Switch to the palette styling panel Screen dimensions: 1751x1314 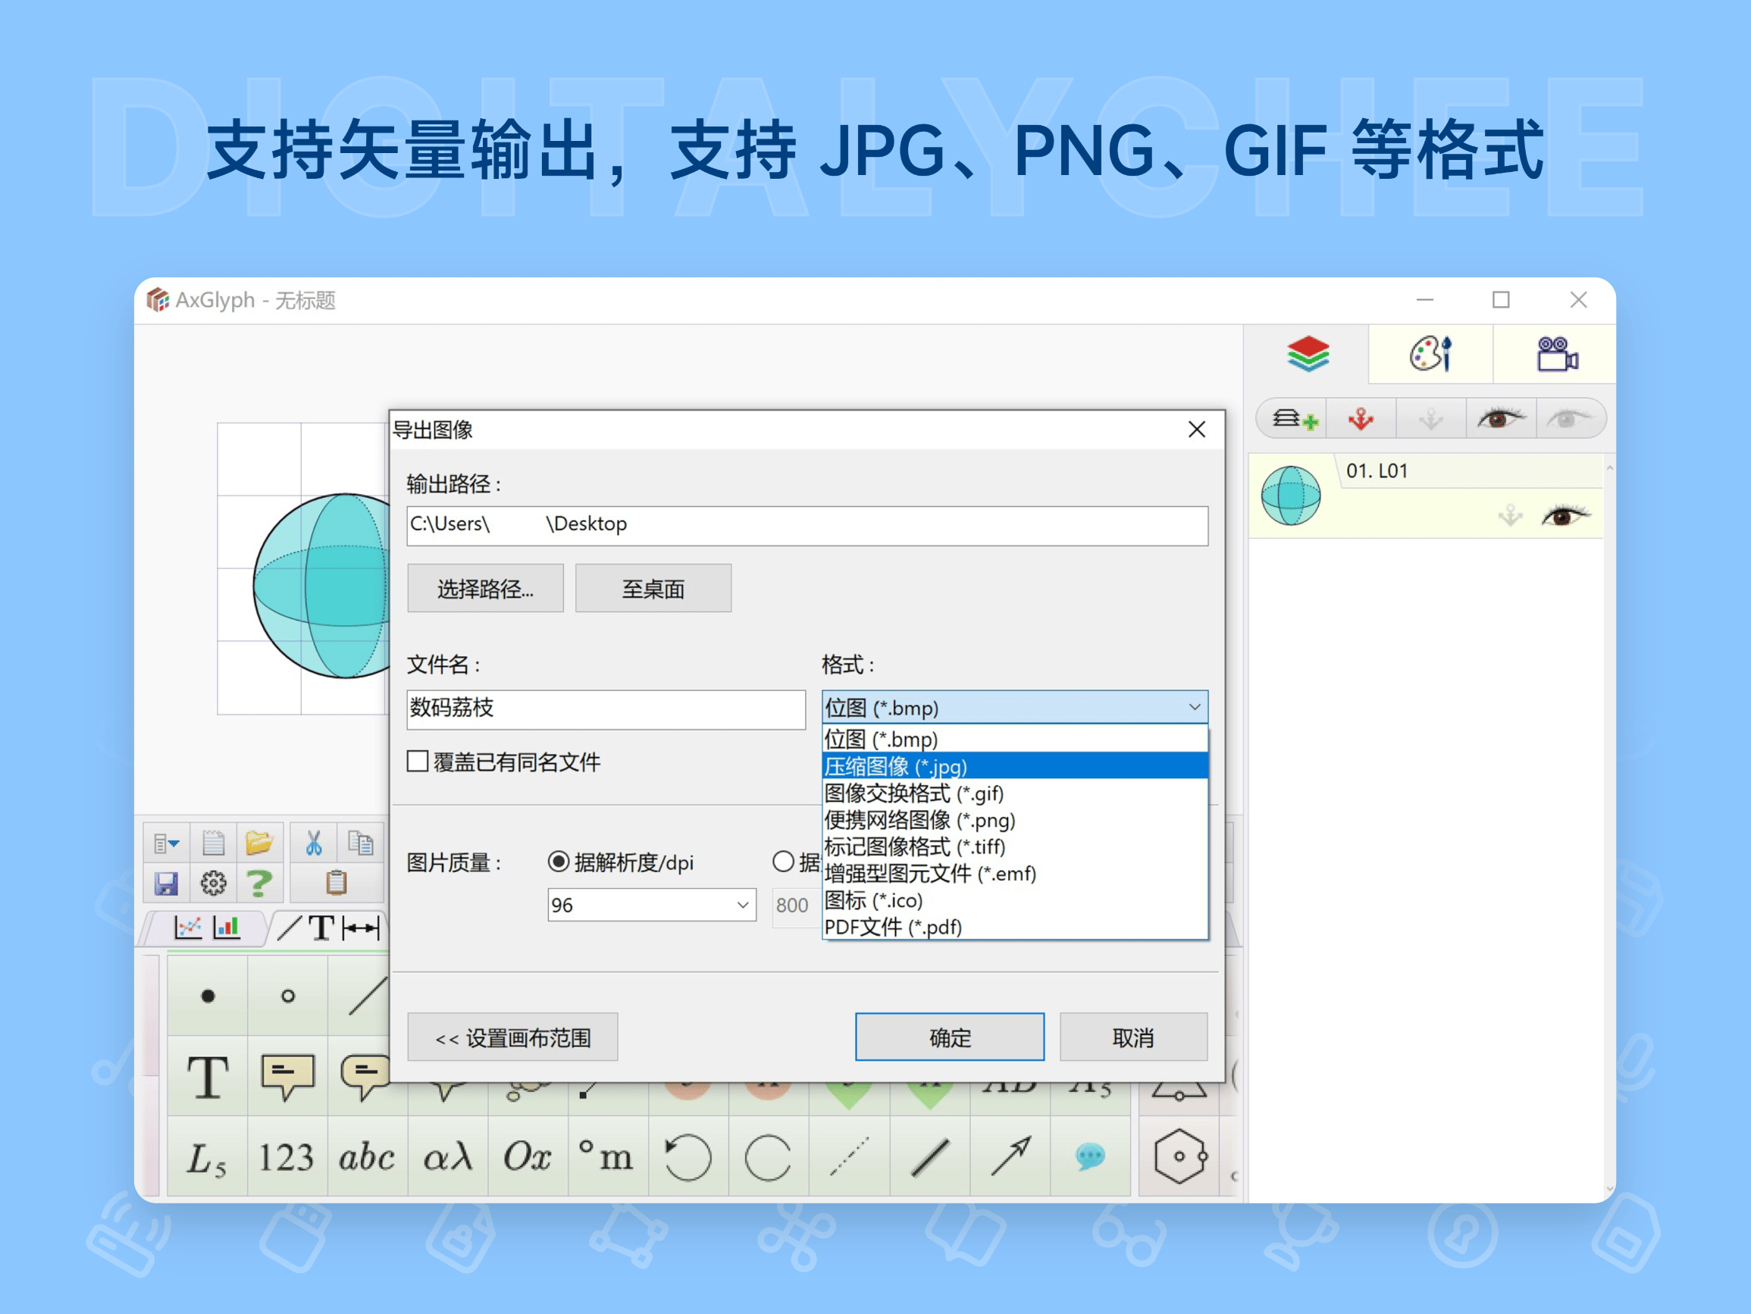pyautogui.click(x=1431, y=355)
